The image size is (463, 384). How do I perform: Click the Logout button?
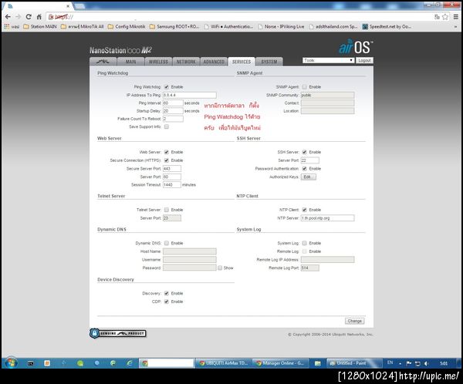[364, 60]
